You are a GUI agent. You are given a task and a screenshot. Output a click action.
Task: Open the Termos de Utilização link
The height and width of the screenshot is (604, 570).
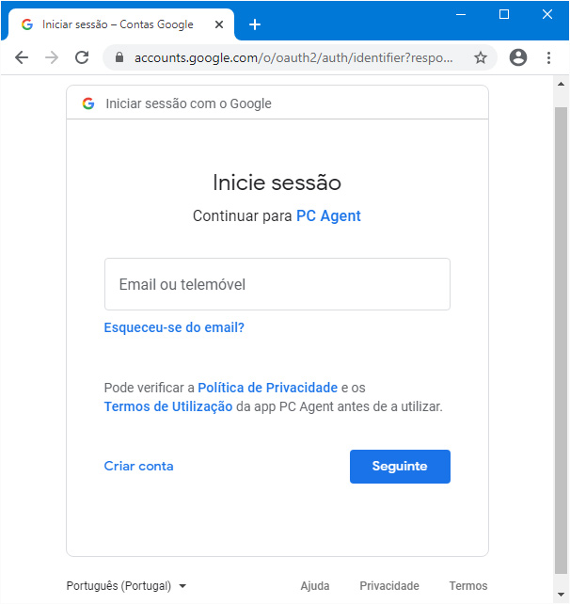coord(168,406)
